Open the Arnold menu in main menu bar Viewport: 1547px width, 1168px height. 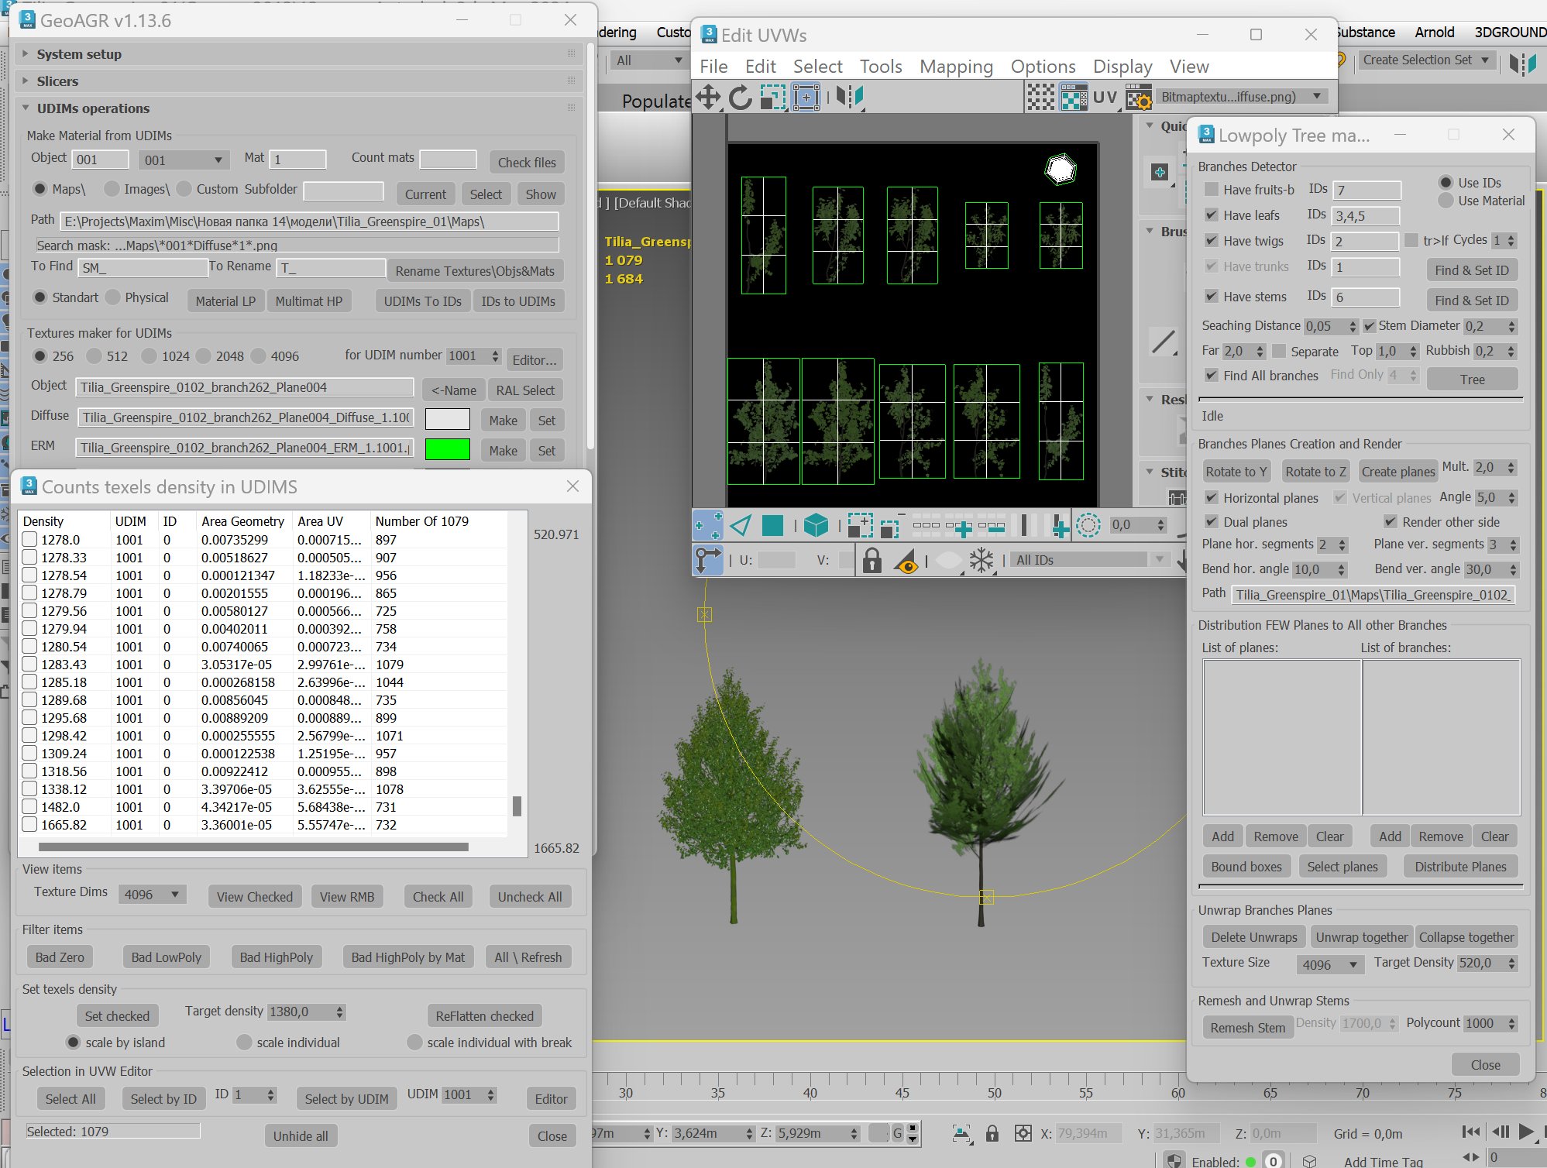pos(1434,33)
